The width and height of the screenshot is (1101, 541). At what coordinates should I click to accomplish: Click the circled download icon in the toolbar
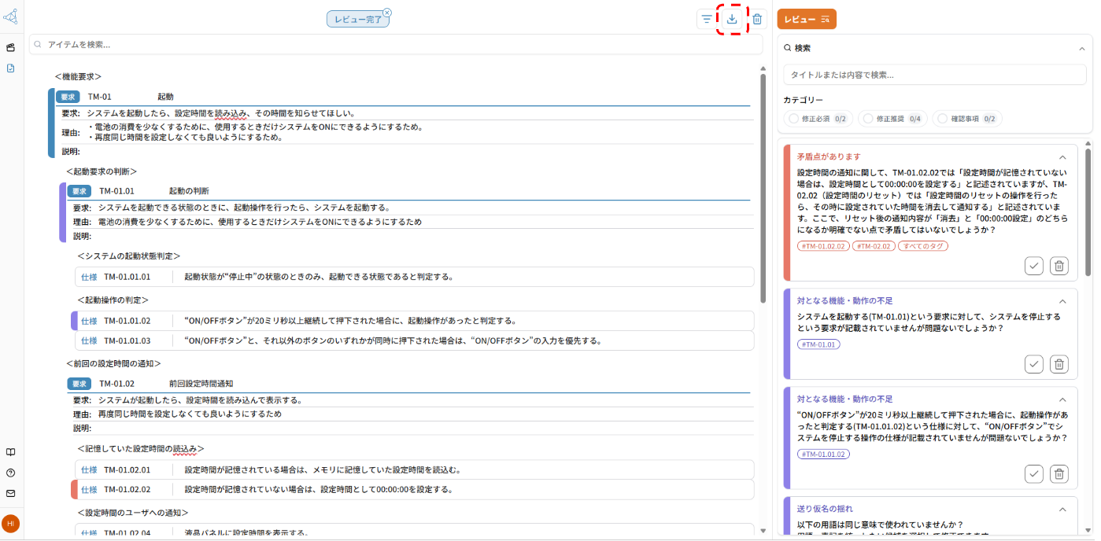(x=731, y=19)
